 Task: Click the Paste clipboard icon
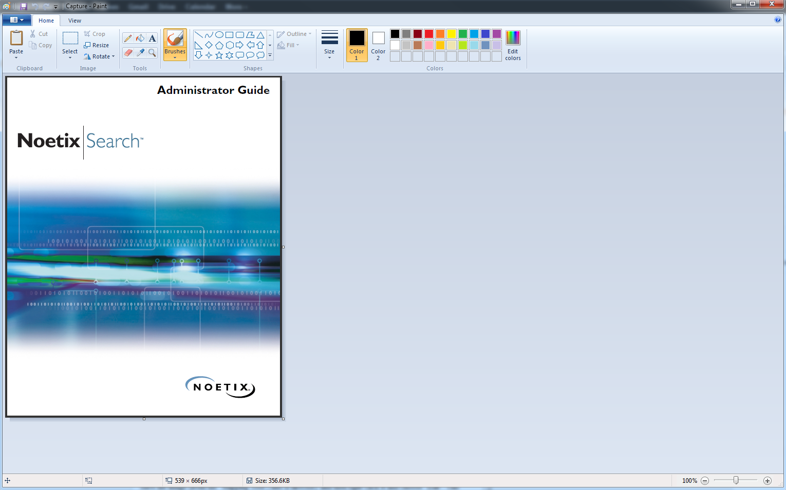16,38
